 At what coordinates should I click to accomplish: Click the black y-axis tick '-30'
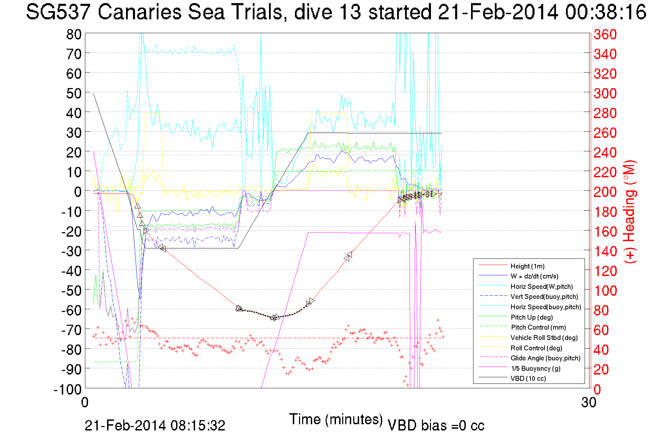71,251
